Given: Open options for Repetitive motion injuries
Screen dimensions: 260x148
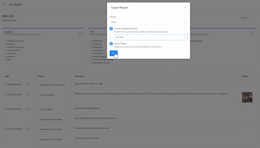Looking at the screenshot, I should 37,129.
